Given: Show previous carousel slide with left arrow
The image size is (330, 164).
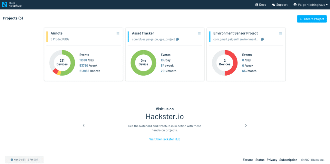Looking at the screenshot, I should tap(84, 125).
